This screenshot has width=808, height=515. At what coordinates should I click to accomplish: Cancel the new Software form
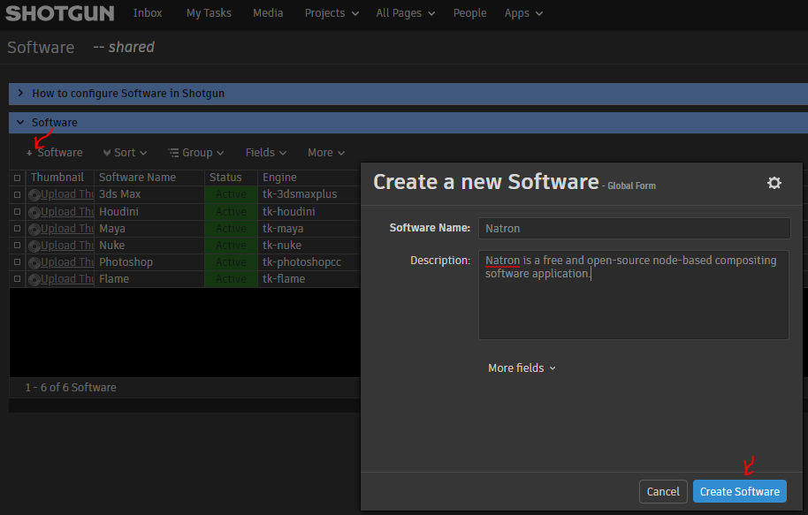tap(663, 491)
